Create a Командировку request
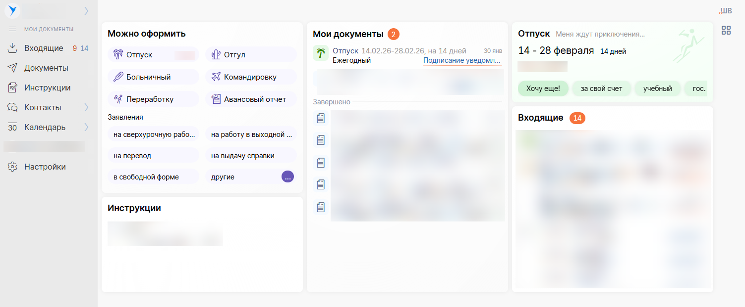The width and height of the screenshot is (745, 307). click(x=251, y=77)
